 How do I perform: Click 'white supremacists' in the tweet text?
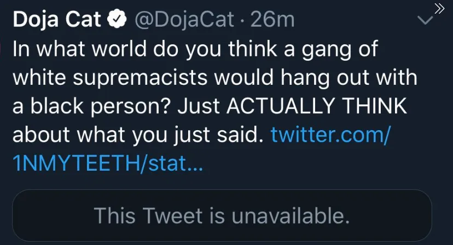pyautogui.click(x=110, y=78)
